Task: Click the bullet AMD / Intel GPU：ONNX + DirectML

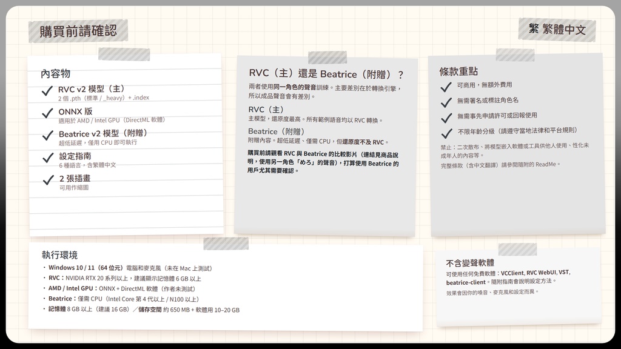Action: click(x=119, y=289)
